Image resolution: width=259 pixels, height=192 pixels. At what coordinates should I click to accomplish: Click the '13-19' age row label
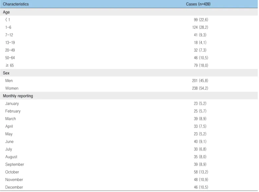coord(10,43)
